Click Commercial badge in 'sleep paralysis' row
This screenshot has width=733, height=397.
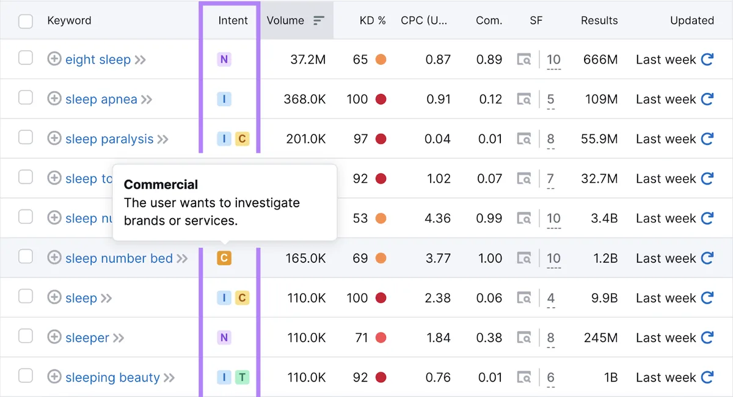click(242, 139)
